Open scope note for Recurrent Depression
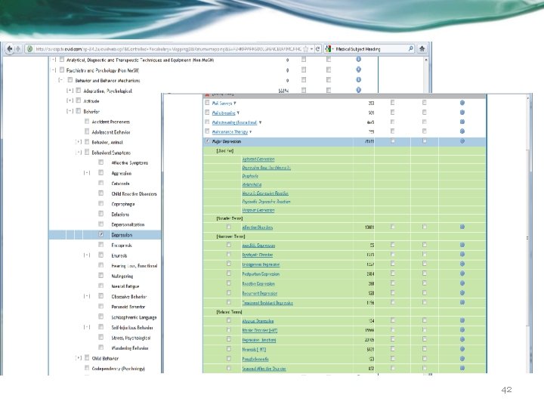 (x=462, y=293)
